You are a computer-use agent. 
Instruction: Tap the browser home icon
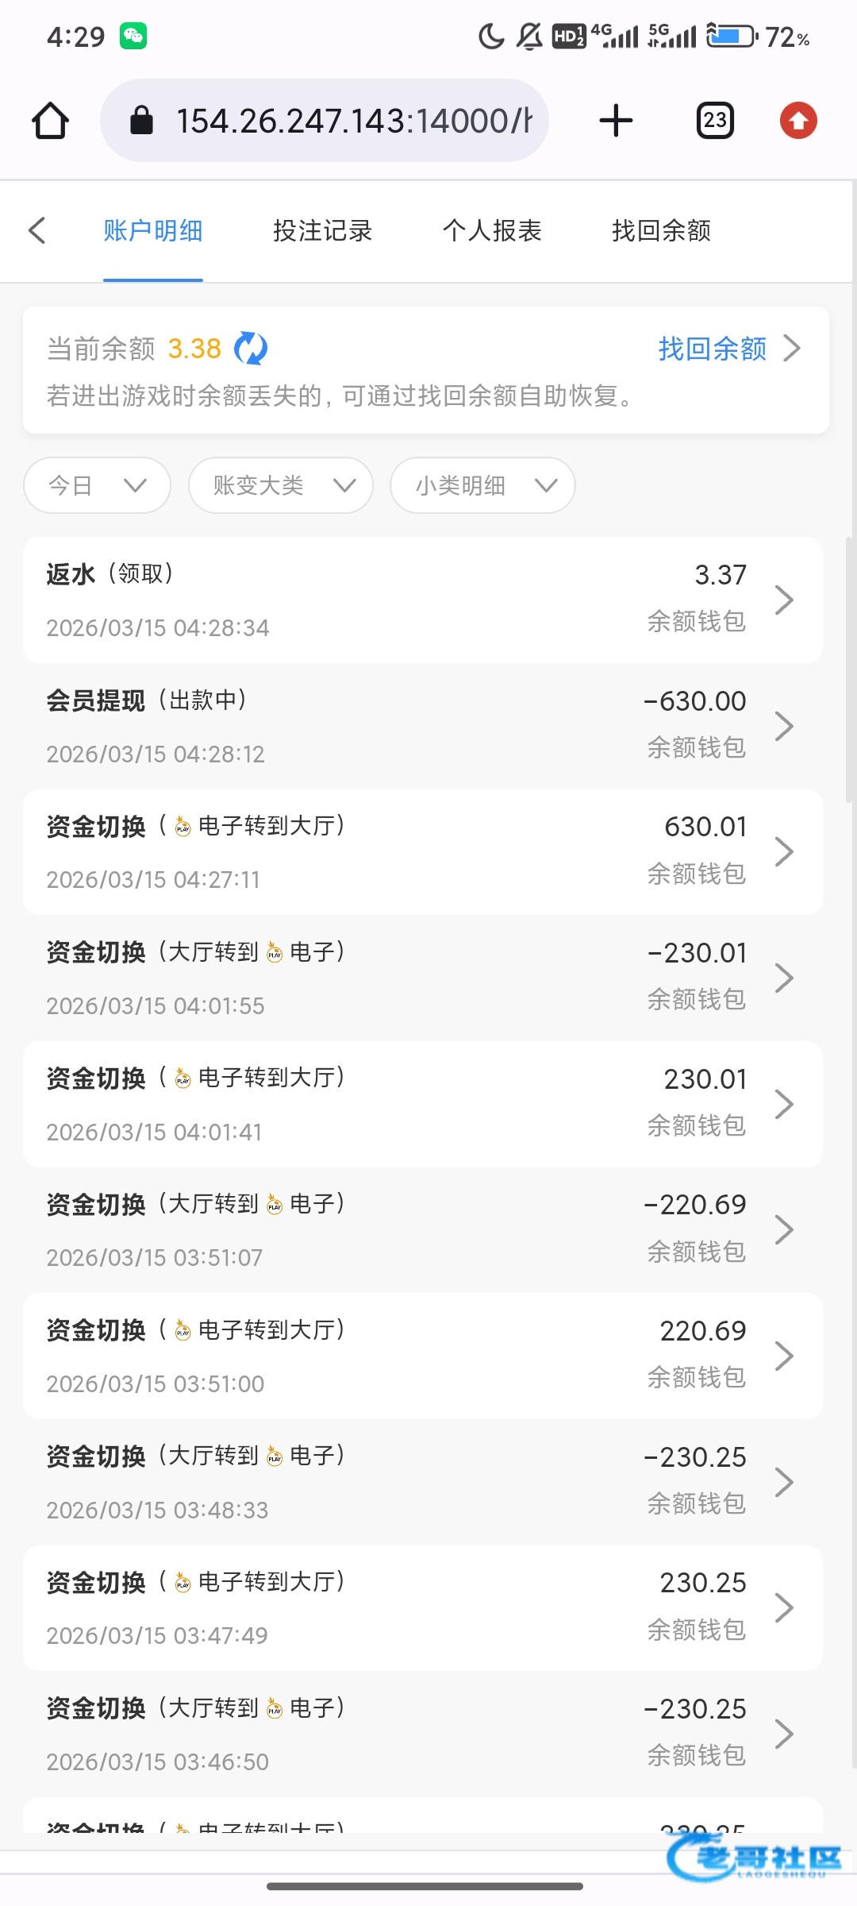(x=50, y=121)
